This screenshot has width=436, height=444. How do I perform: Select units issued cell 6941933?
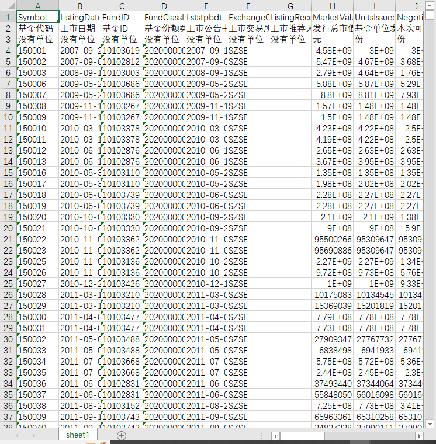pos(374,351)
